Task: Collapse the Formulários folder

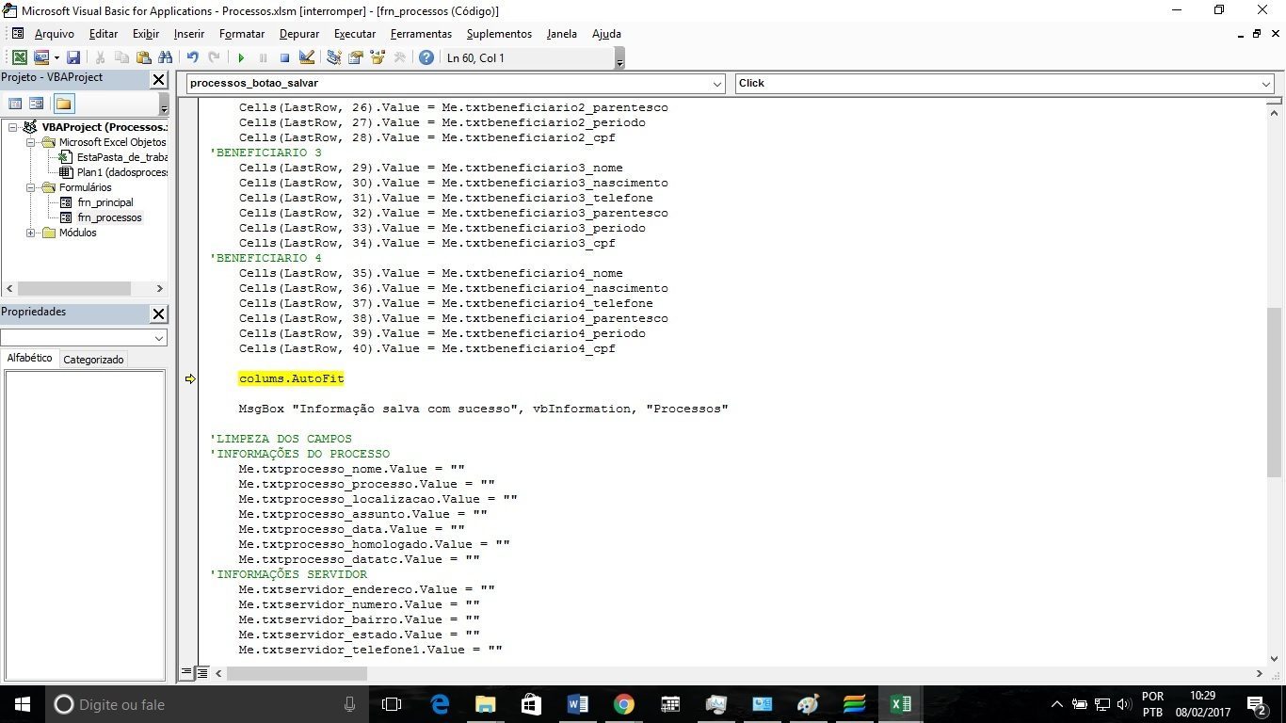Action: [x=31, y=187]
